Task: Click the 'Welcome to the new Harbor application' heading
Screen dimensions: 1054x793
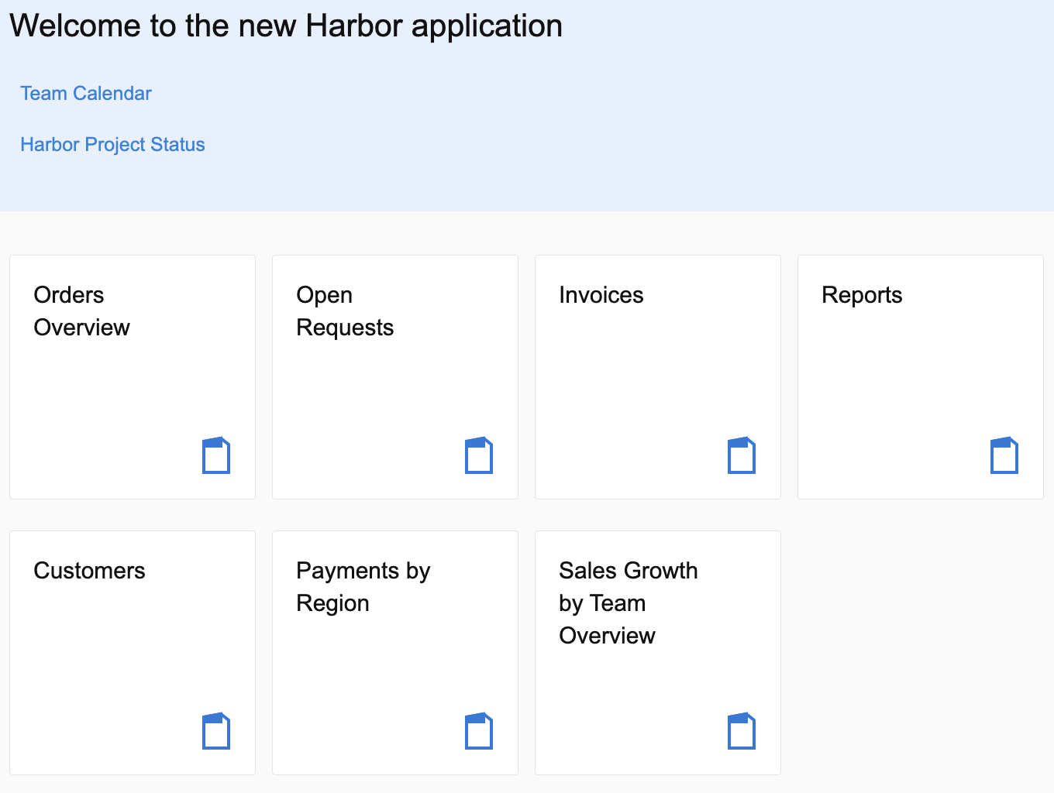Action: pos(286,26)
